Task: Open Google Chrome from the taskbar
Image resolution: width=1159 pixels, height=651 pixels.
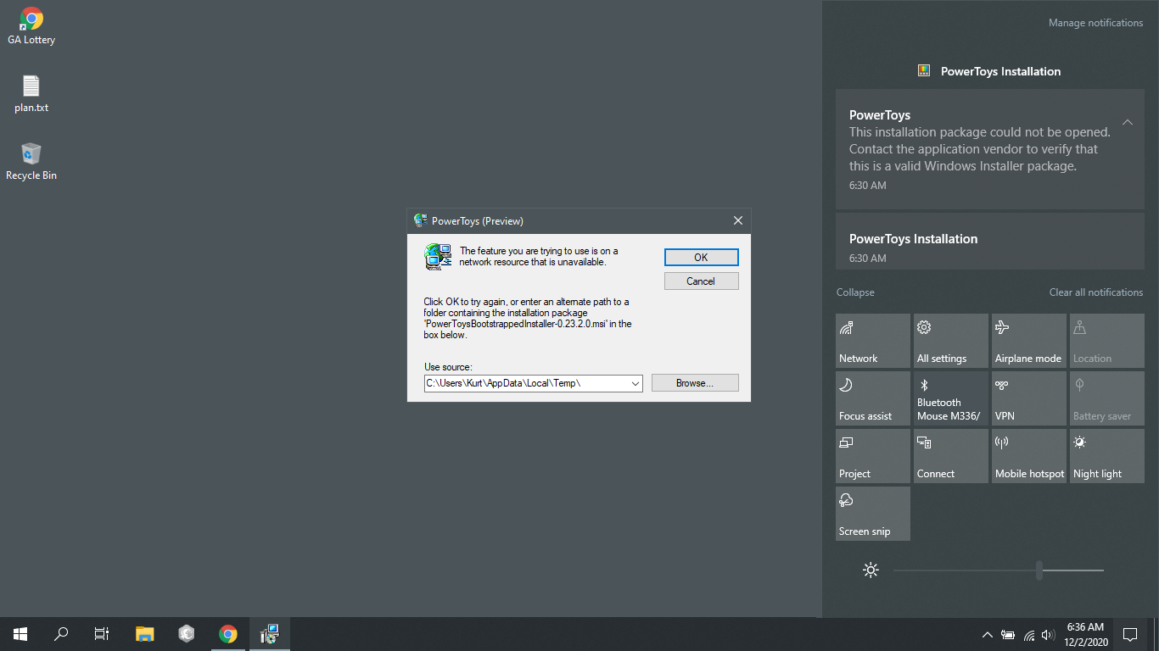Action: [227, 633]
